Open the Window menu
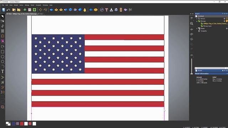The width and height of the screenshot is (228, 128). click(x=45, y=5)
